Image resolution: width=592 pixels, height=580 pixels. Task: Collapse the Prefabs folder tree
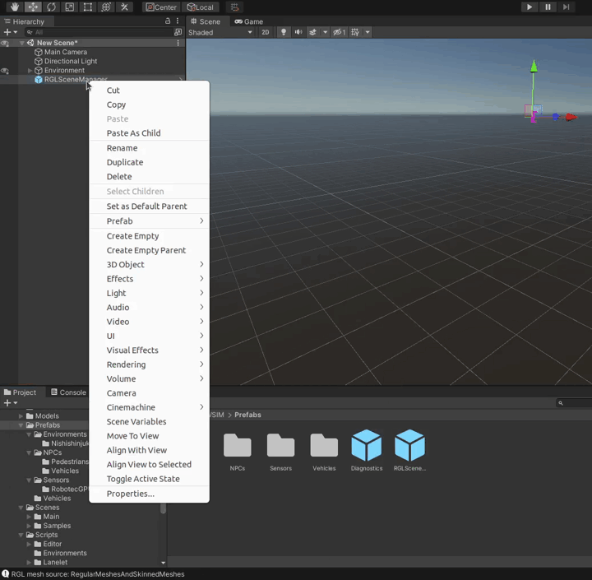tap(21, 425)
